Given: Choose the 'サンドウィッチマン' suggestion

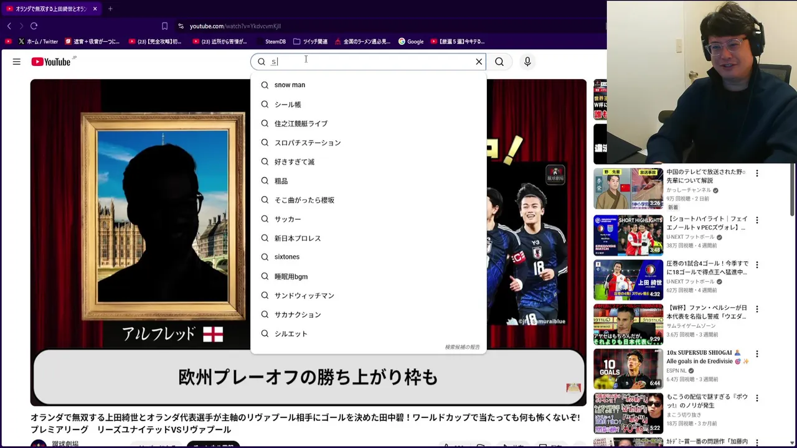Looking at the screenshot, I should coord(368,296).
